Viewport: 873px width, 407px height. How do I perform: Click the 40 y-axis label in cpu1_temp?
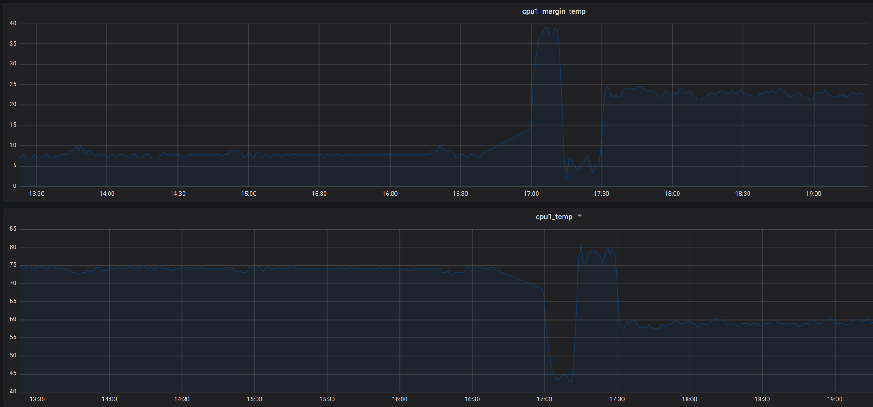pos(13,391)
